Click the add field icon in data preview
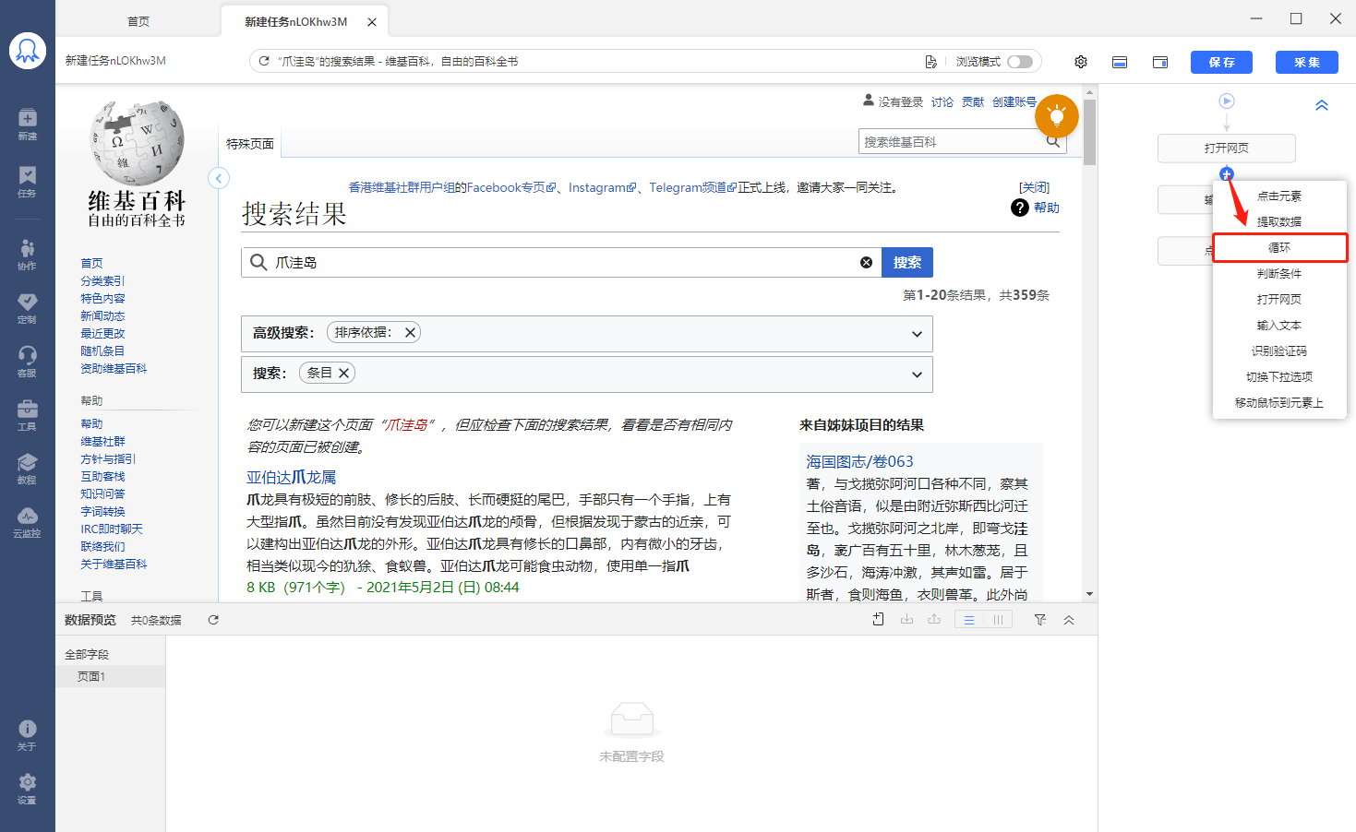1356x832 pixels. point(879,620)
